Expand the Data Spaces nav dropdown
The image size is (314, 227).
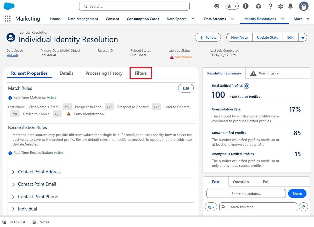point(193,19)
